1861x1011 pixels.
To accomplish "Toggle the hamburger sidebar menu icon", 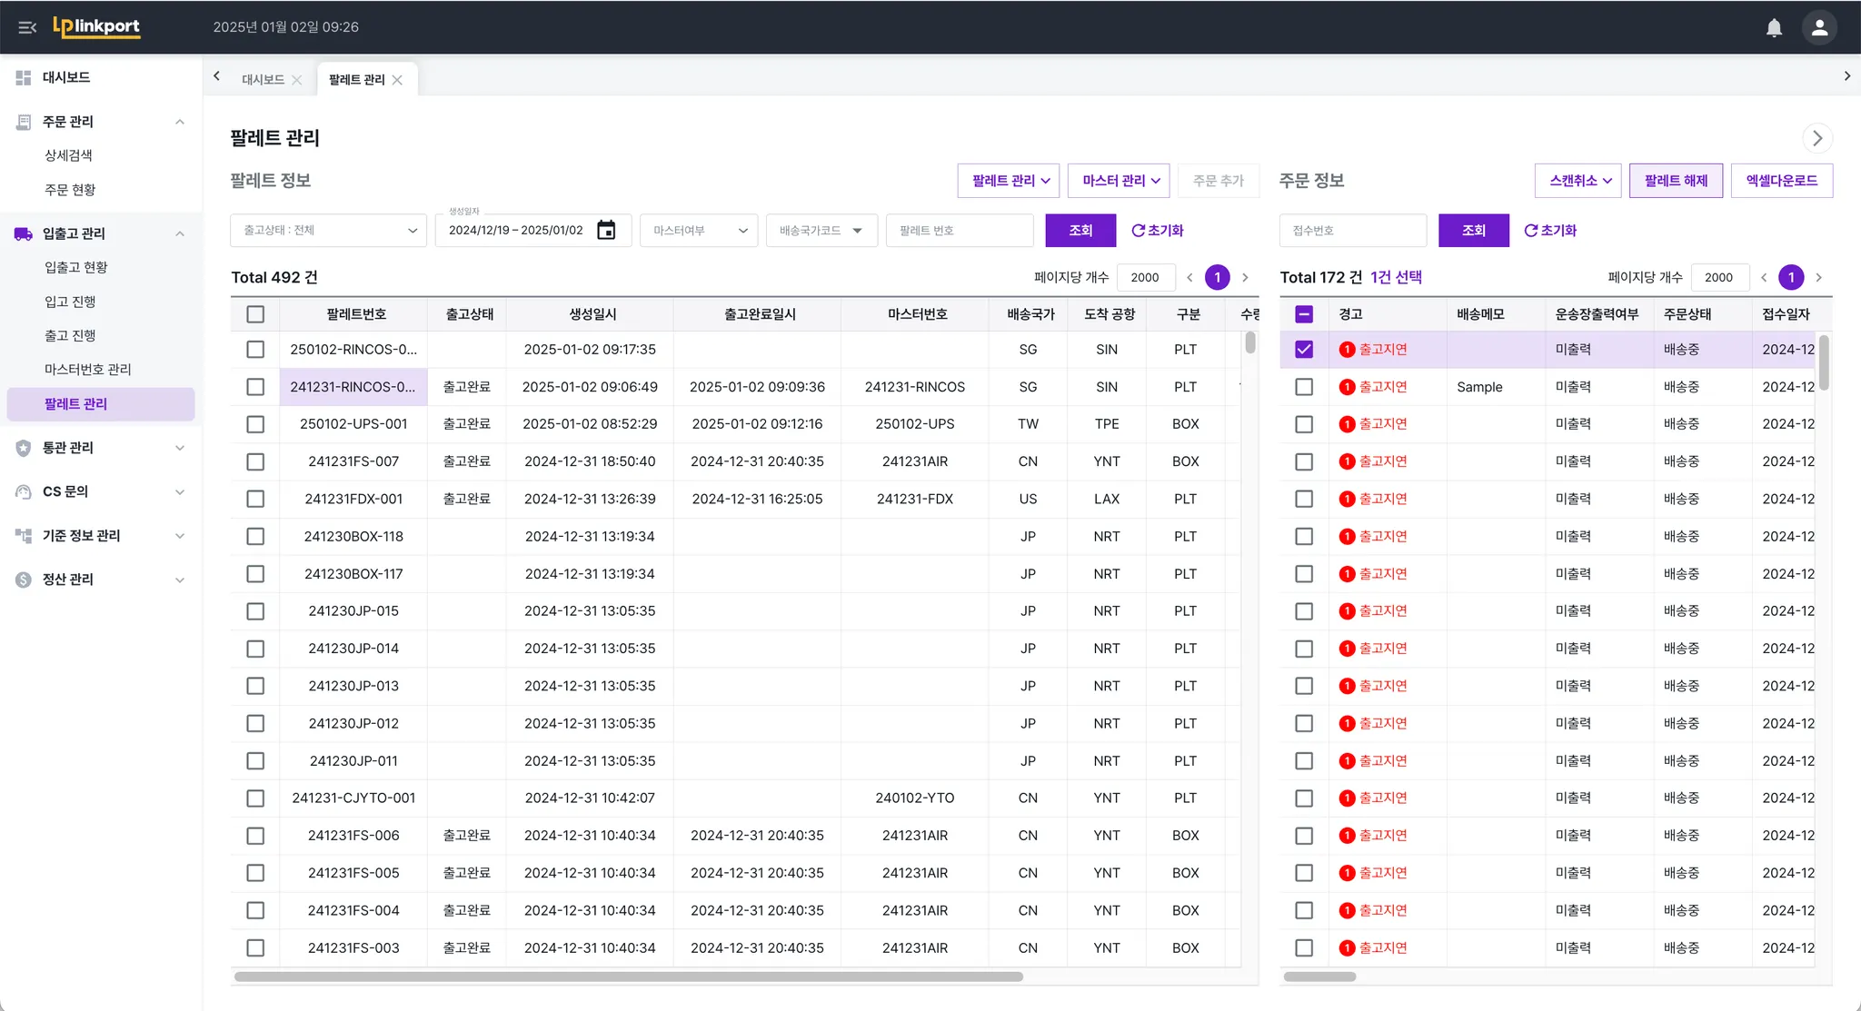I will (27, 27).
